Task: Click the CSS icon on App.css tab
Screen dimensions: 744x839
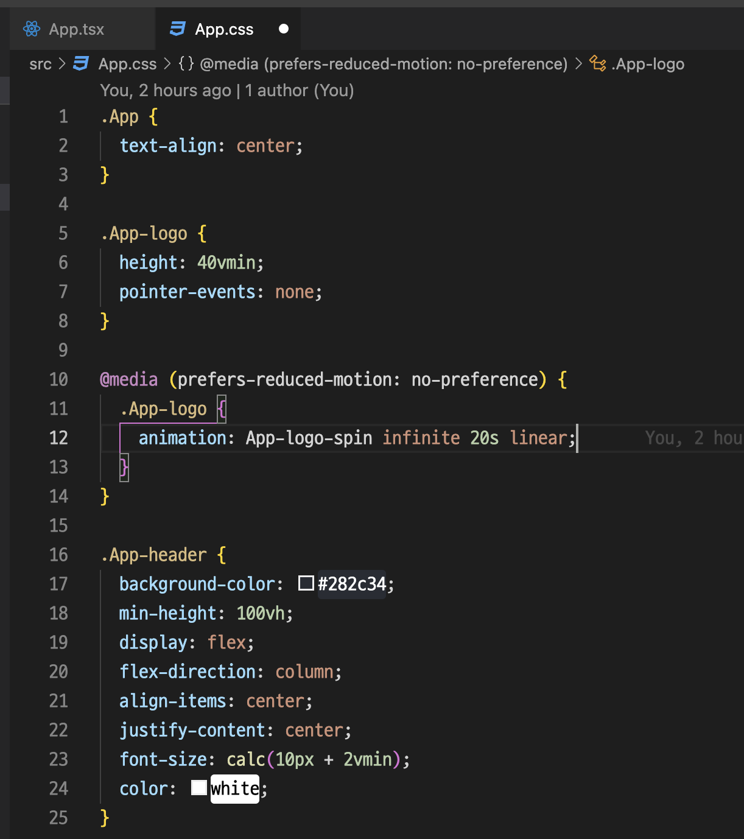Action: [x=178, y=29]
